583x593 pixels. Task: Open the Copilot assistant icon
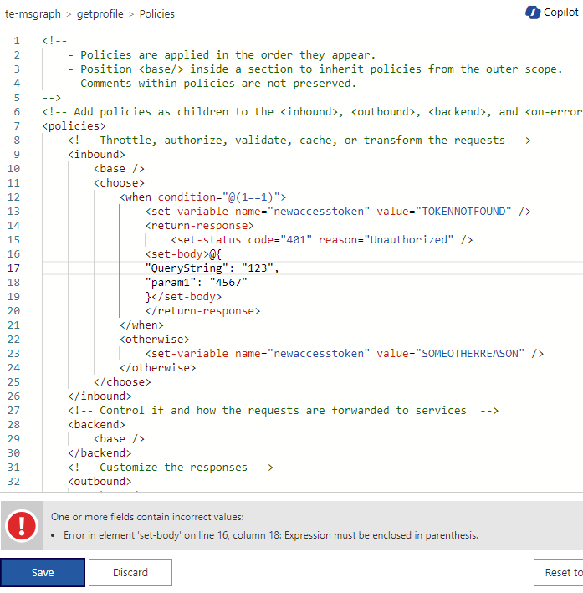(x=532, y=13)
